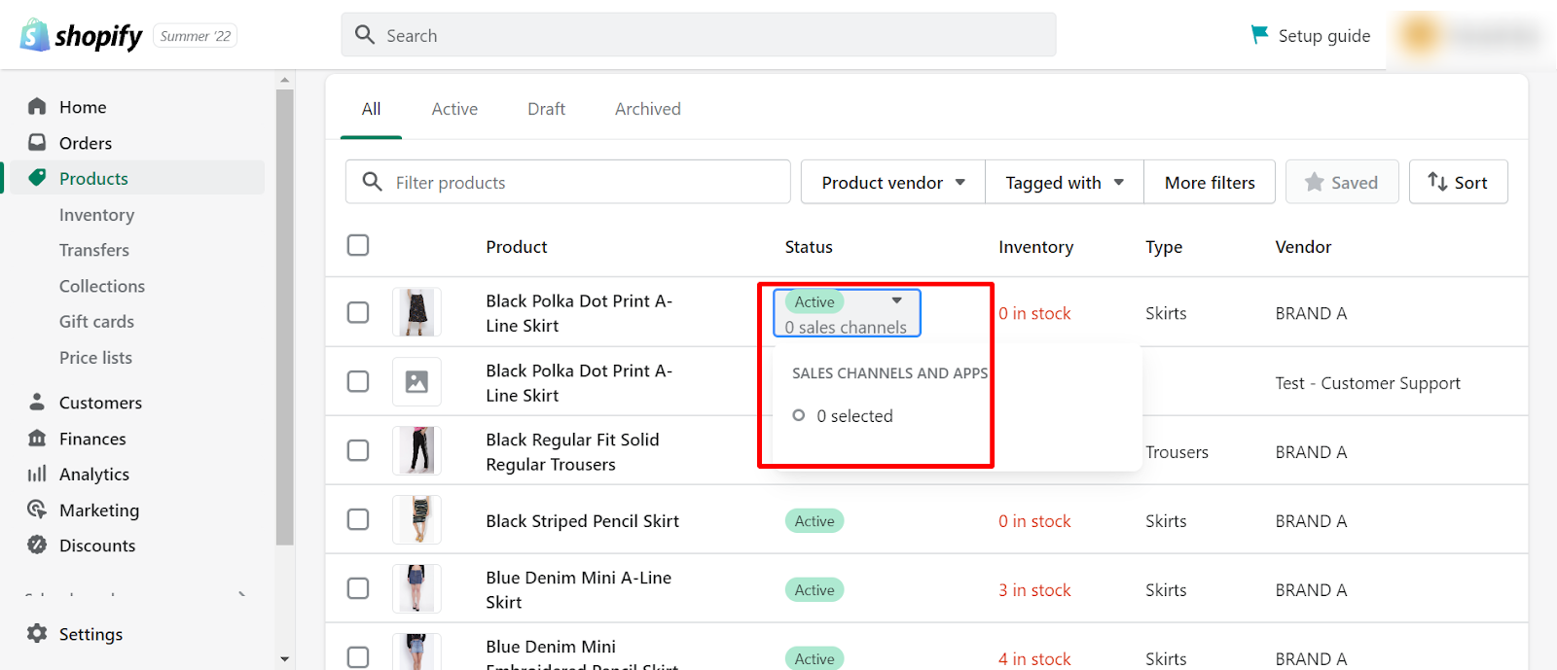Viewport: 1557px width, 670px height.
Task: Tick the select-all products checkbox in header
Action: (x=358, y=245)
